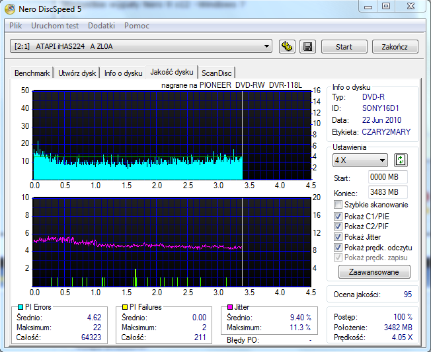This screenshot has height=352, width=431.
Task: Click the magenta Jitter color swatch
Action: point(230,307)
